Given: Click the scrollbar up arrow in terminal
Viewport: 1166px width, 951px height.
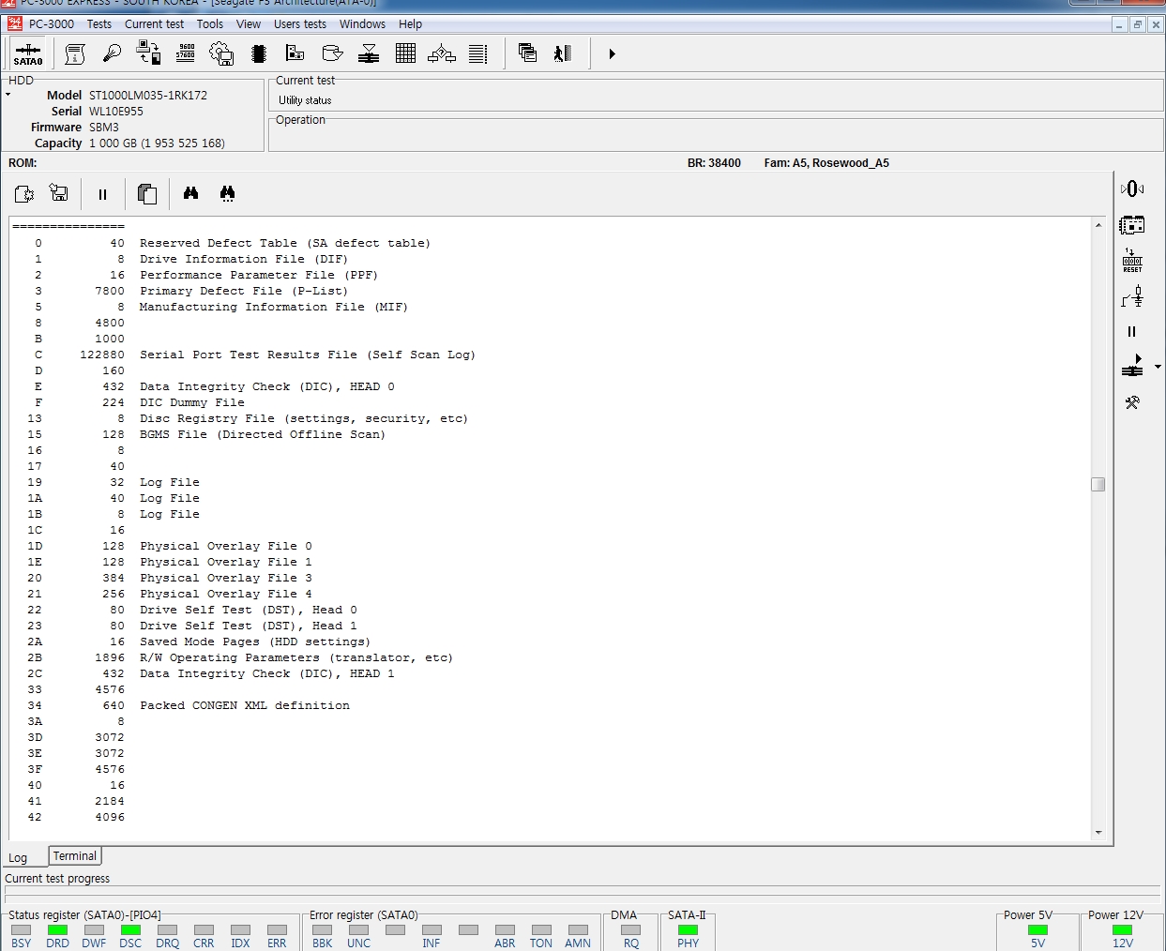Looking at the screenshot, I should pyautogui.click(x=1098, y=226).
